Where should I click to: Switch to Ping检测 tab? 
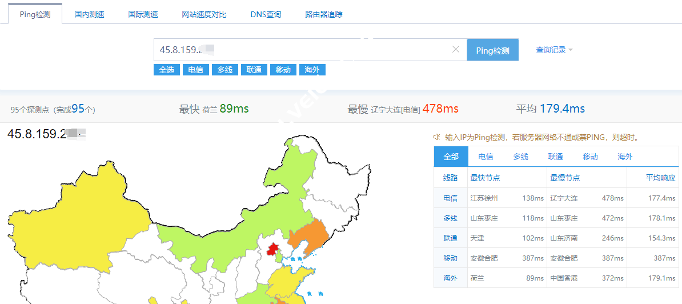click(35, 14)
